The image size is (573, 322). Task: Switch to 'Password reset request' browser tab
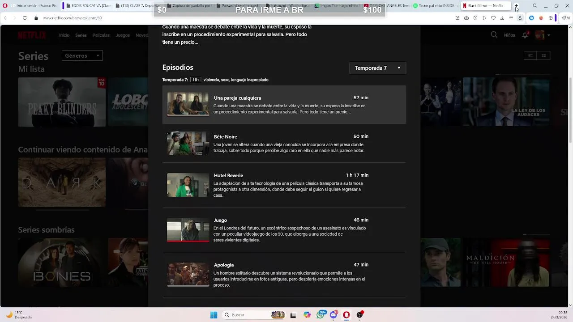point(239,6)
